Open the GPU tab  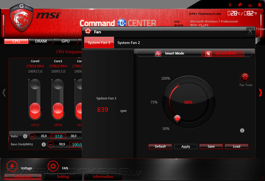(65, 41)
